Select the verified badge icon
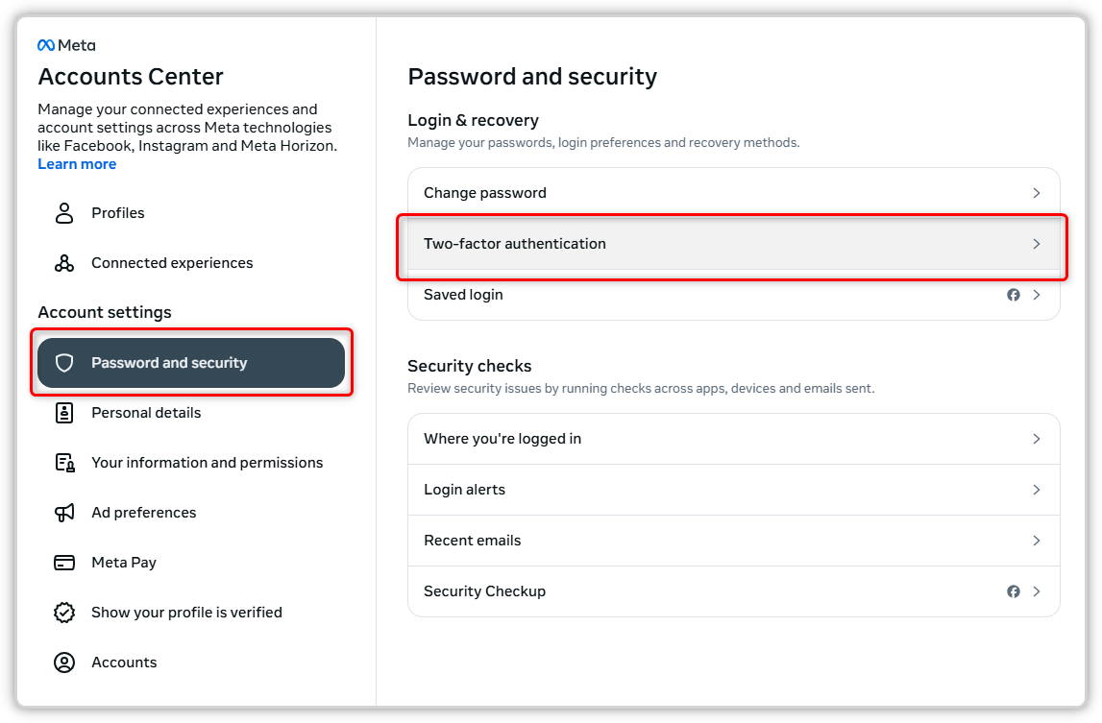 tap(63, 612)
